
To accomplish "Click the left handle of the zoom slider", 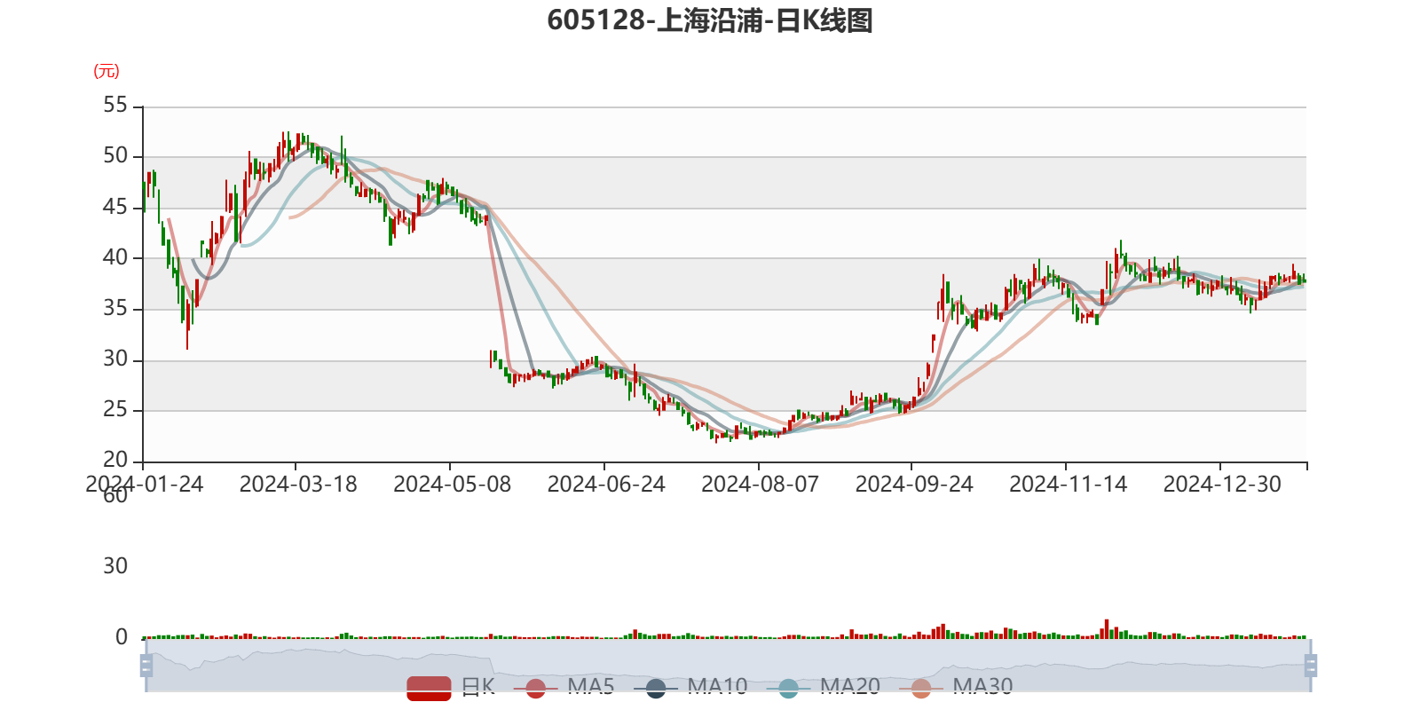I will click(x=146, y=666).
